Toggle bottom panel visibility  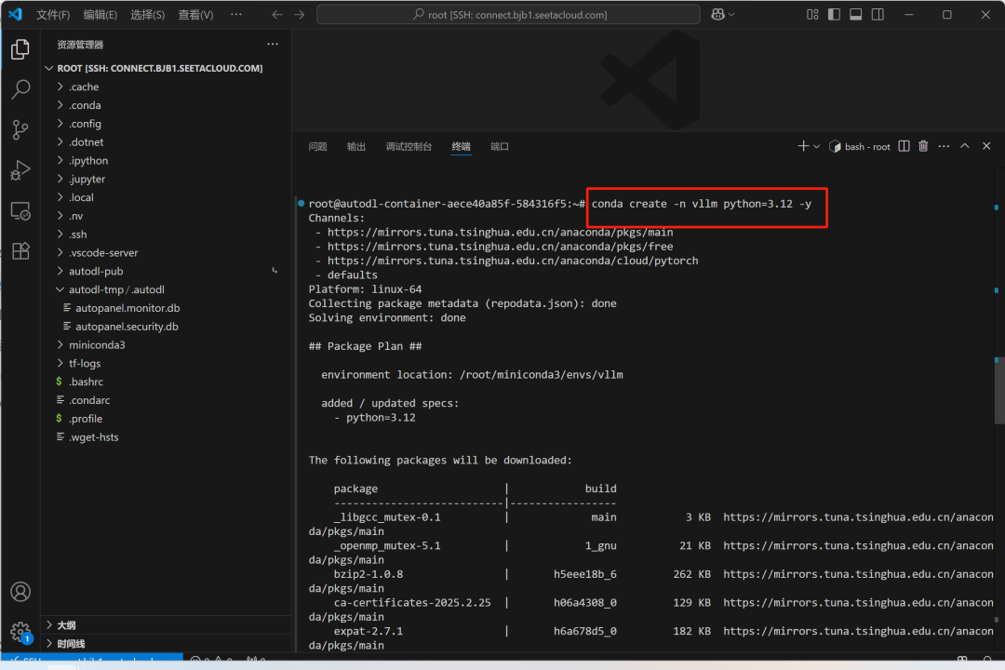coord(856,14)
